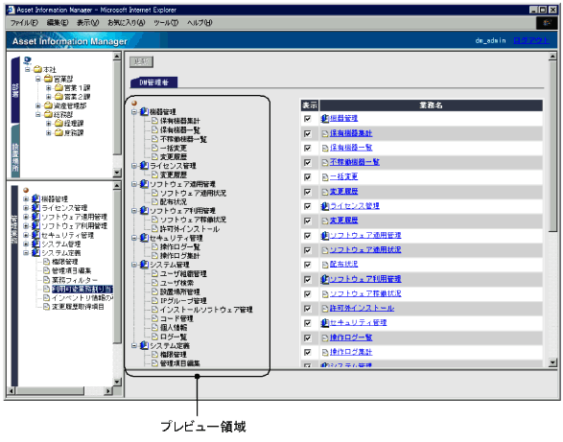Click the 経理課 folder icon
Screen dimensions: 563x442
(x=59, y=124)
